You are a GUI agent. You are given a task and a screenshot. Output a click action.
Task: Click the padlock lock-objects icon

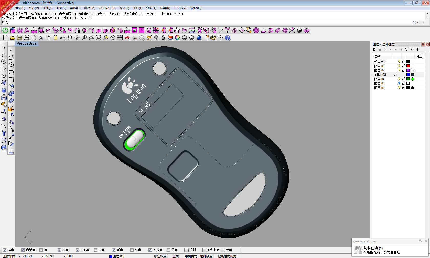(x=163, y=38)
